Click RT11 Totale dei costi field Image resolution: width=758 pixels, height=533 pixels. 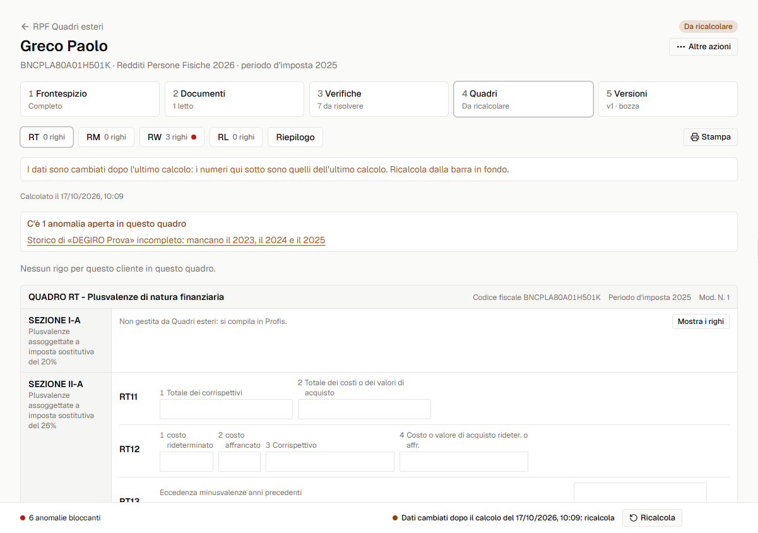coord(364,409)
